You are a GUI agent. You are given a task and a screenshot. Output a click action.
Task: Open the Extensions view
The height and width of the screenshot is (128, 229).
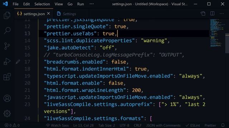click(7, 77)
